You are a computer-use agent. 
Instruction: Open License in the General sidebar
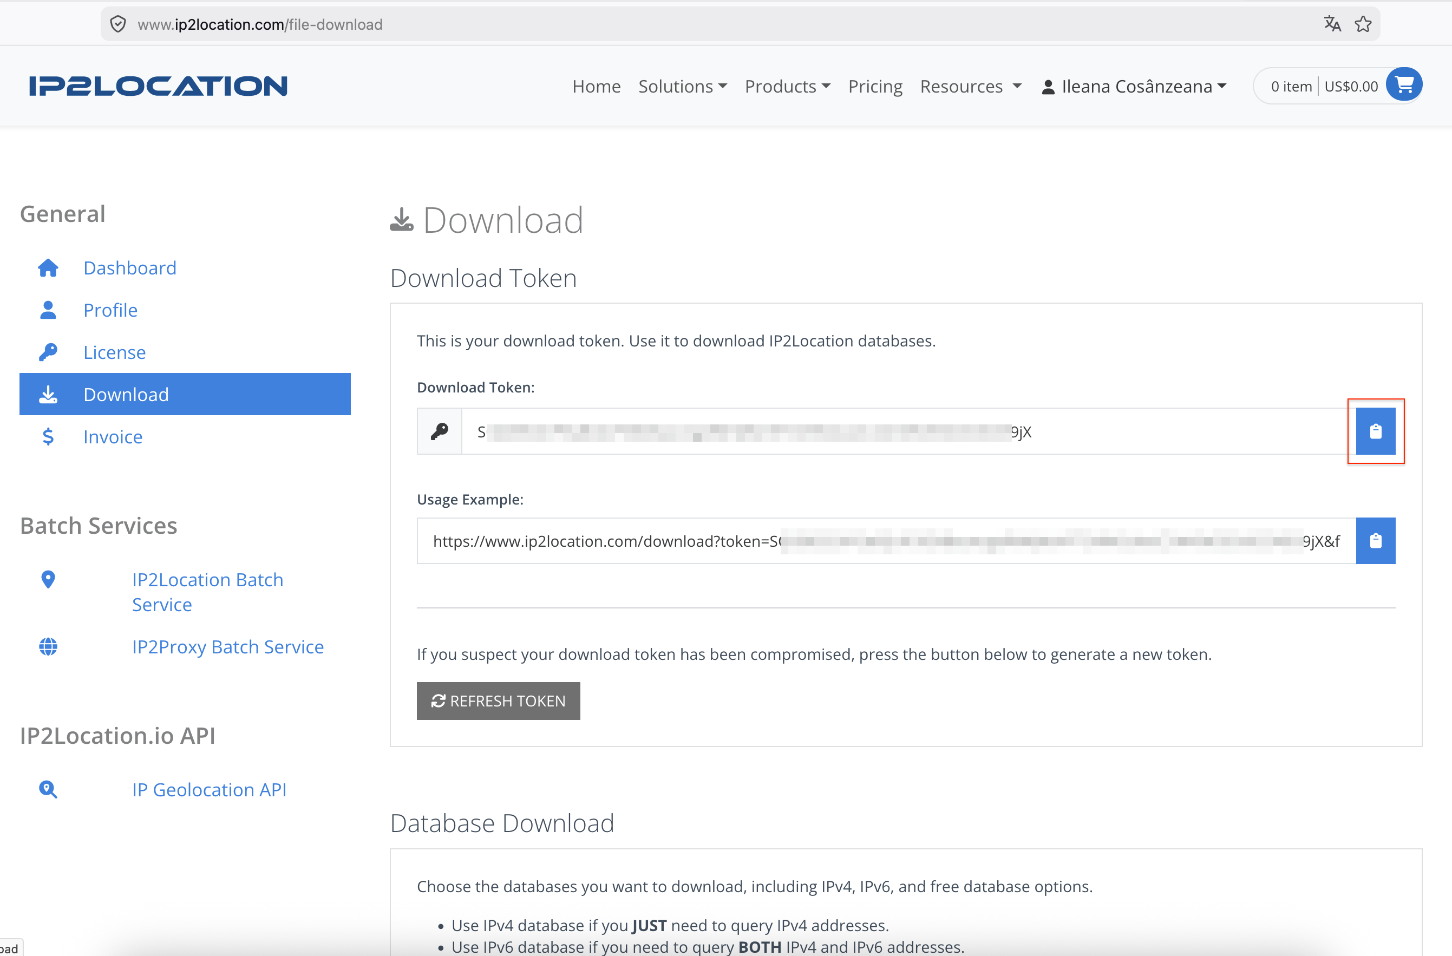coord(115,352)
